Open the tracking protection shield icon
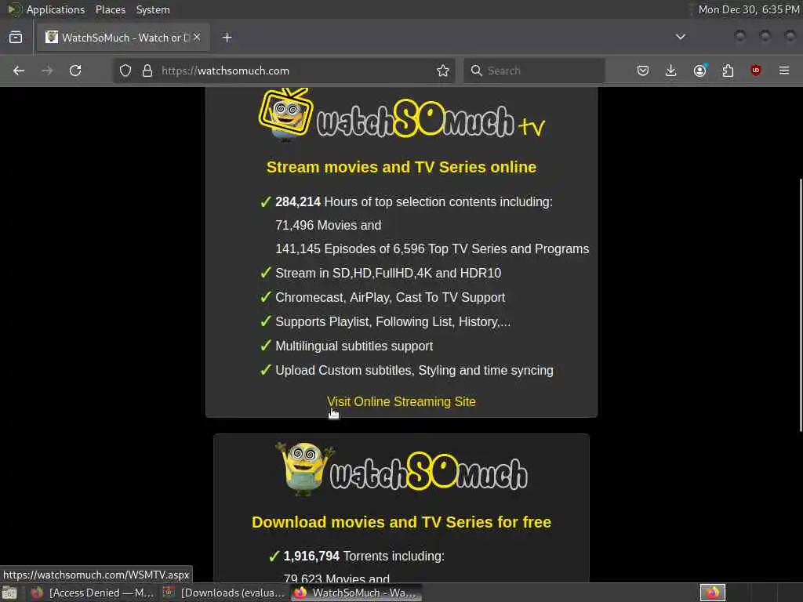The width and height of the screenshot is (803, 602). point(125,71)
